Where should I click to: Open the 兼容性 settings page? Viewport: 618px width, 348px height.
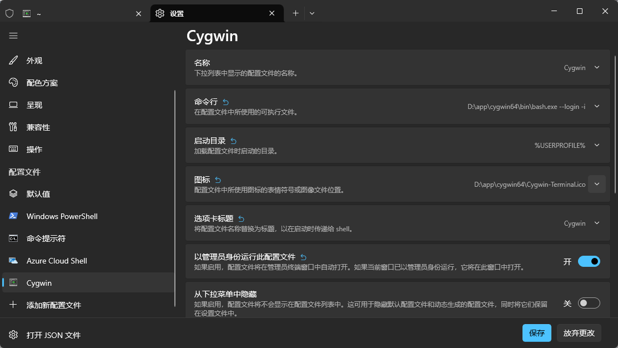click(x=88, y=127)
